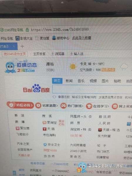The width and height of the screenshot is (132, 176).
Task: Close the current browser tab
Action: pyautogui.click(x=14, y=46)
